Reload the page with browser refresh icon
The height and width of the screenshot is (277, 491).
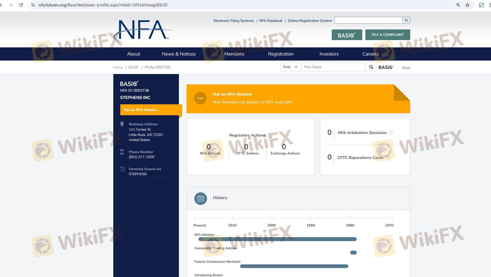point(21,5)
